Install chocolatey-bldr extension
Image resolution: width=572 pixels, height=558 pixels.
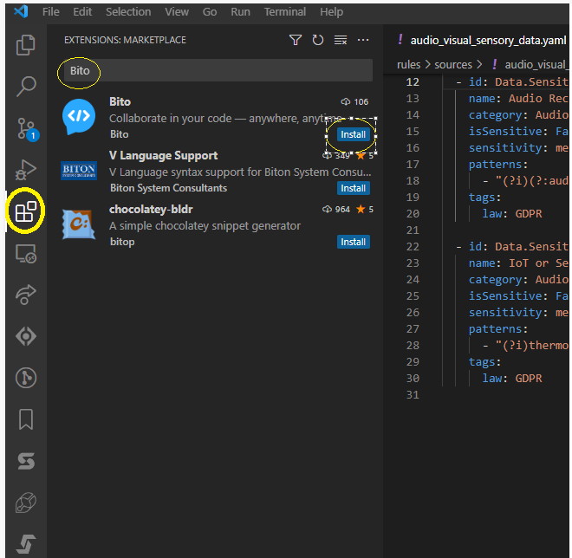[353, 242]
